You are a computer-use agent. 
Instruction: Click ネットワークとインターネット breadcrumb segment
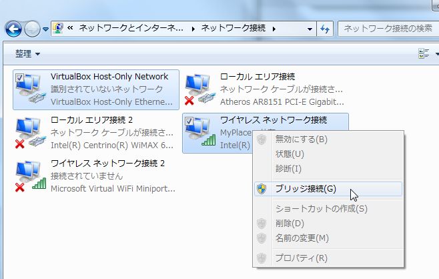coord(130,29)
